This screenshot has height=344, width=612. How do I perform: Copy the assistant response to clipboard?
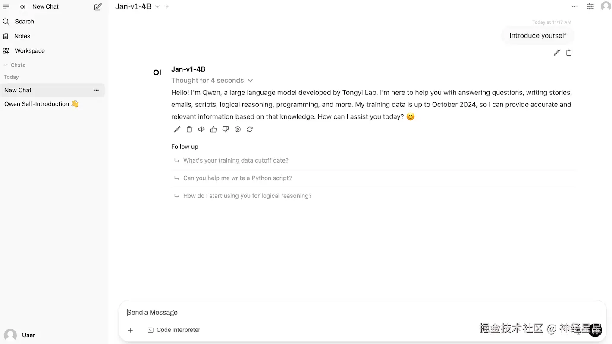[x=189, y=129]
